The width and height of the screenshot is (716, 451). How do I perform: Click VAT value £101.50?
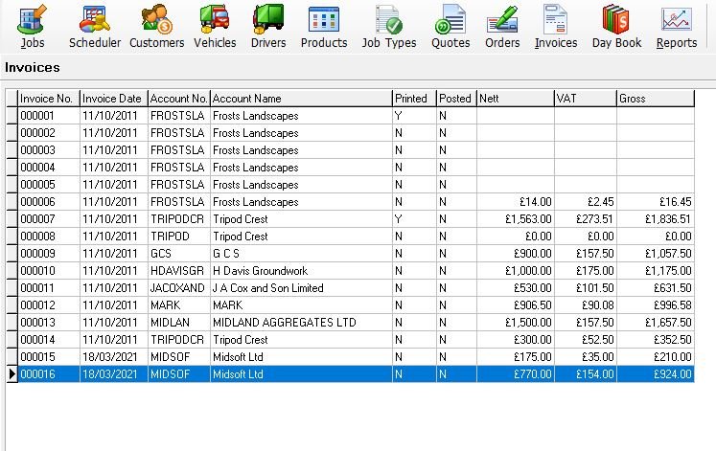[x=585, y=288]
